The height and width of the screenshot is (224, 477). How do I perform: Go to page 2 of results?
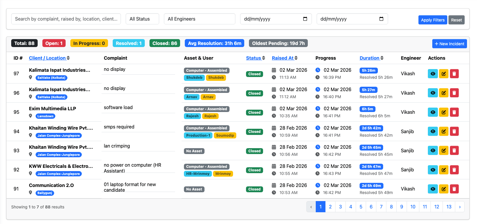330,207
